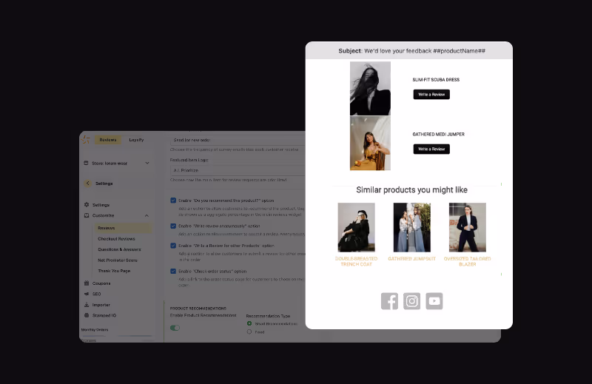The image size is (592, 384).
Task: Click the Stamped star logo in the settings window
Action: click(86, 140)
